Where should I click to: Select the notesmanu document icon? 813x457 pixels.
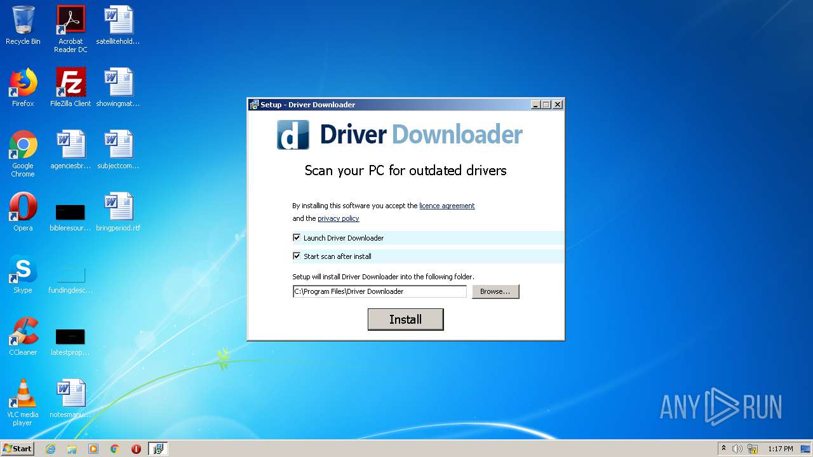tap(71, 399)
